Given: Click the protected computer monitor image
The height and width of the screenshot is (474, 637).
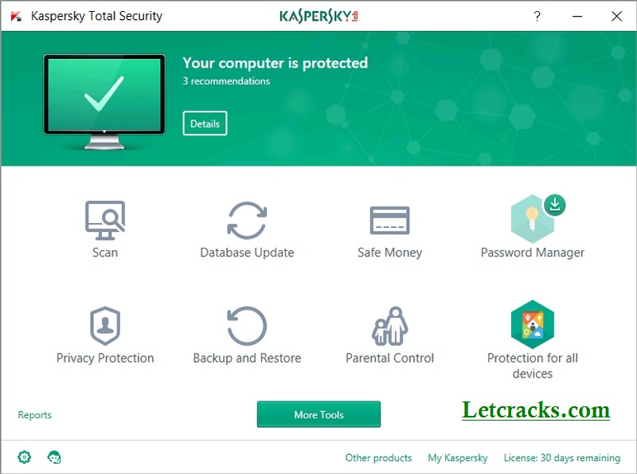Looking at the screenshot, I should (104, 102).
